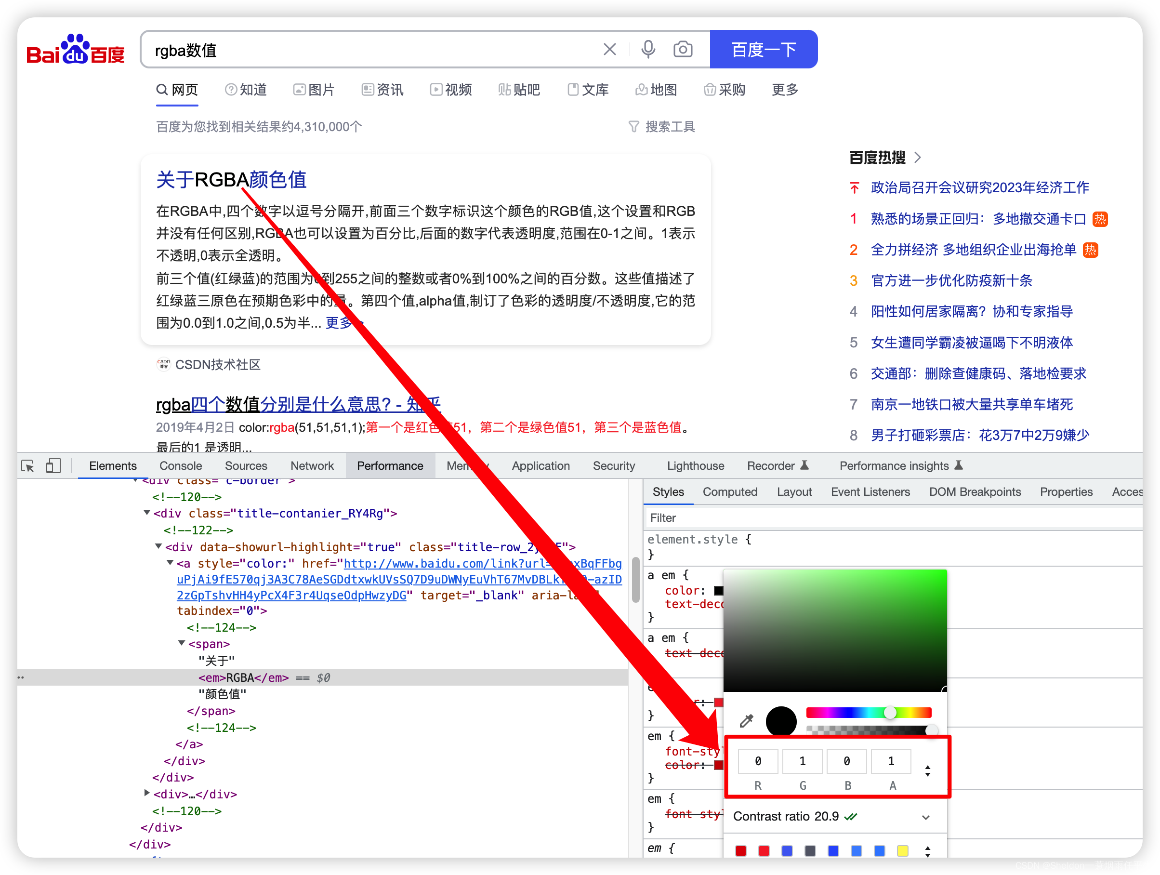Open the 关于RGBA颜色值 result link
Viewport: 1160px width, 875px height.
pyautogui.click(x=231, y=179)
